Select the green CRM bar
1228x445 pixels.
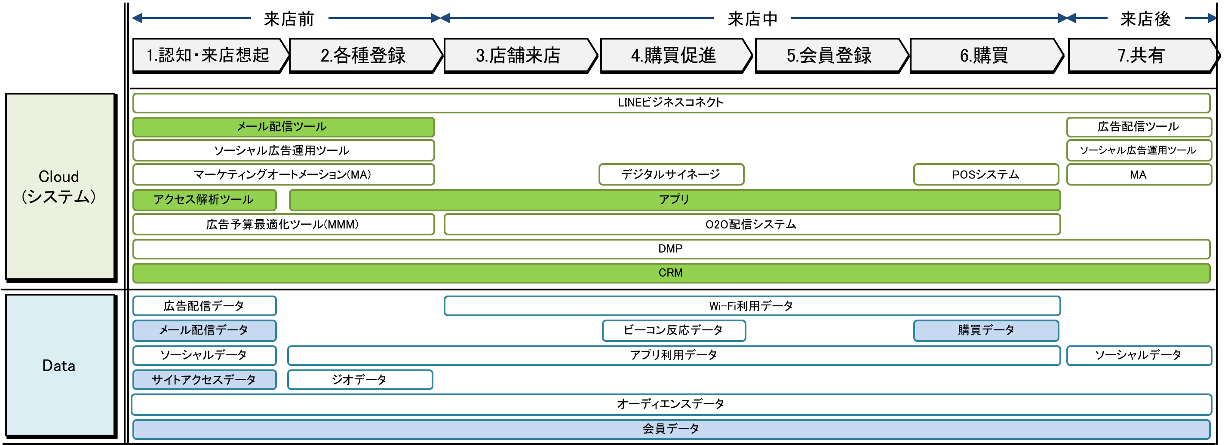click(670, 273)
